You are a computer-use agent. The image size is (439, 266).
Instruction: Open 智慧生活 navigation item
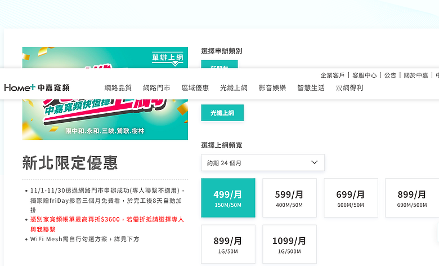pyautogui.click(x=311, y=88)
